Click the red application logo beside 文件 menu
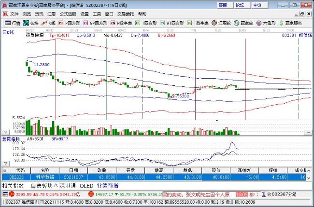Viewport: 314px width, 207px height. pos(5,14)
